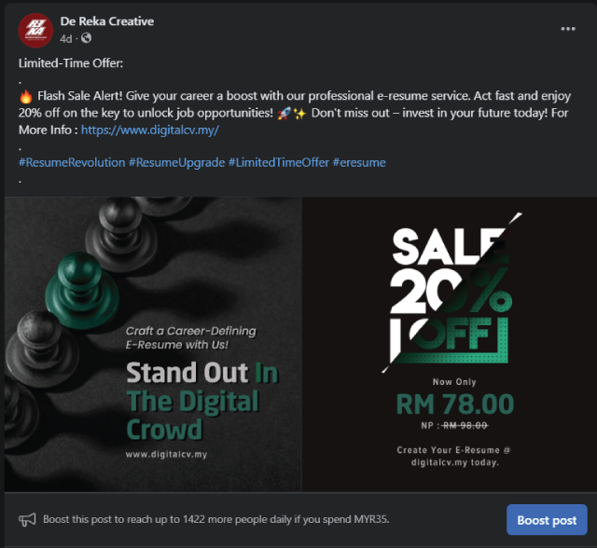Image resolution: width=597 pixels, height=548 pixels.
Task: Open the https://www.digitalcv.my/ link
Action: (x=149, y=130)
